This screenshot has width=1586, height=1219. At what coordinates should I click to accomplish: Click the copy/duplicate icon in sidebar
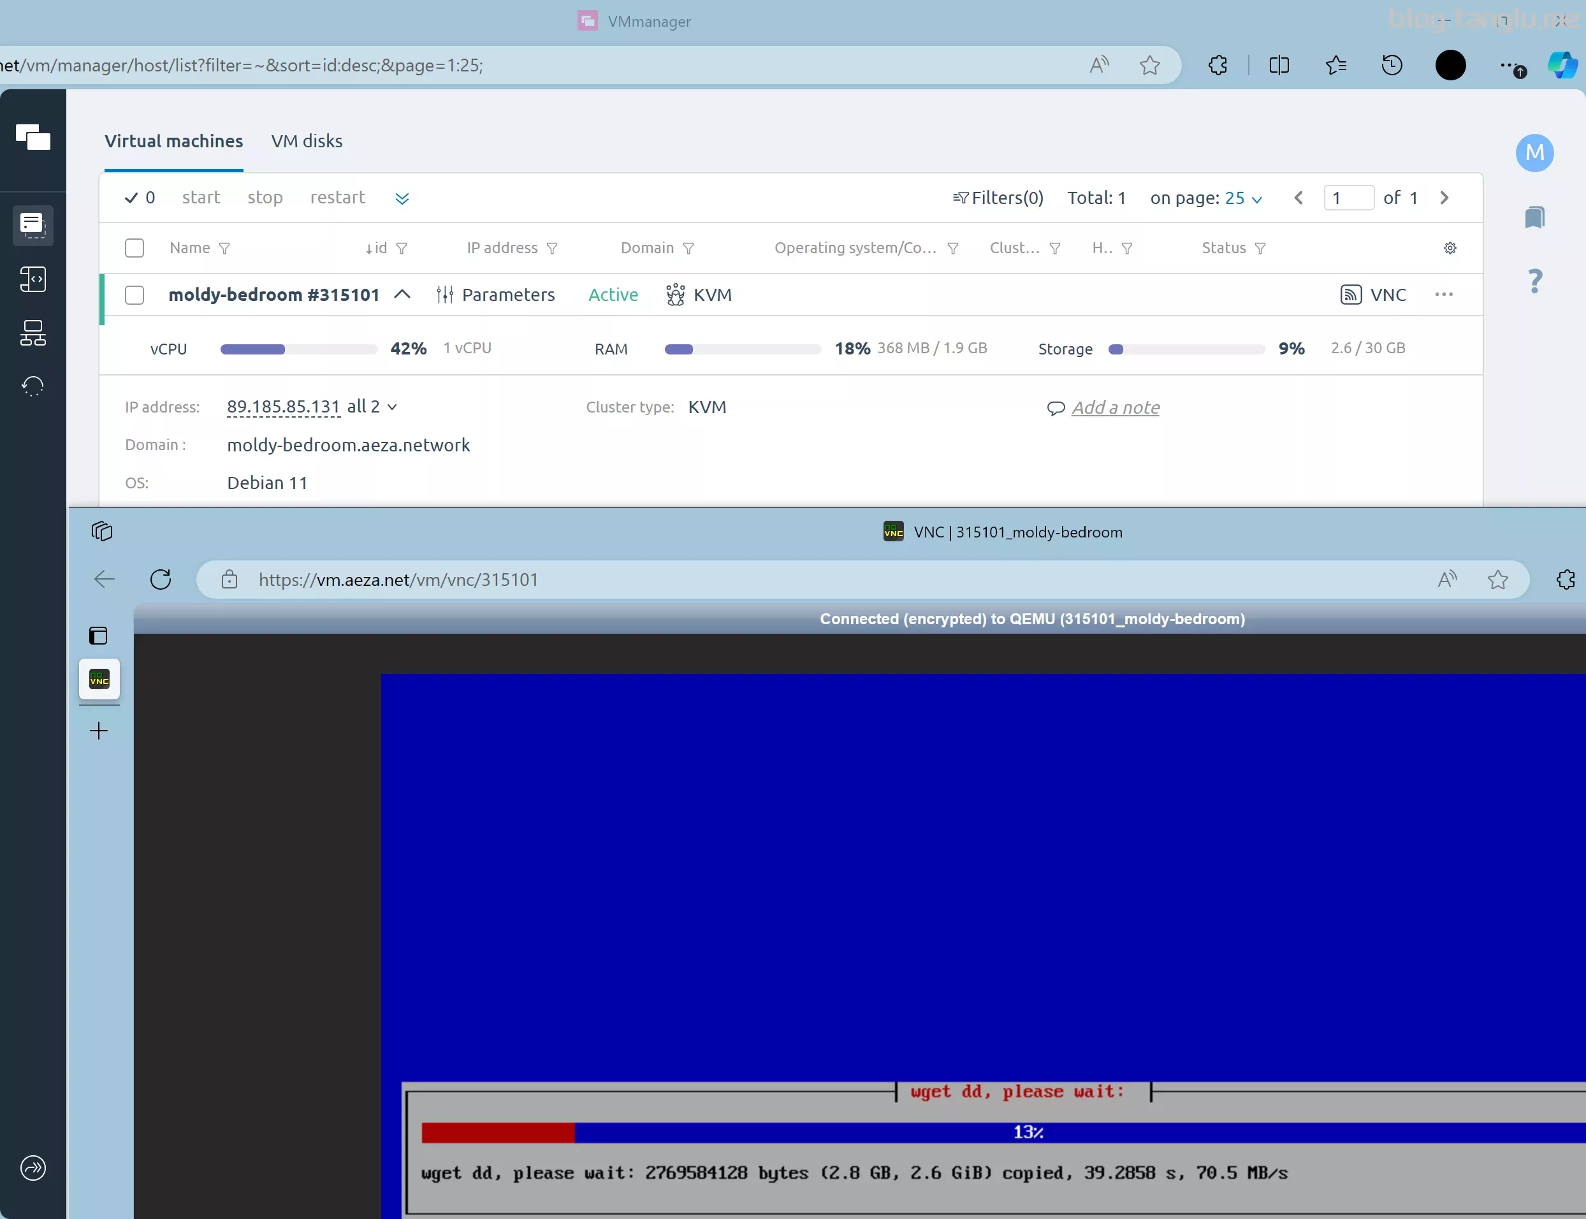click(x=101, y=530)
